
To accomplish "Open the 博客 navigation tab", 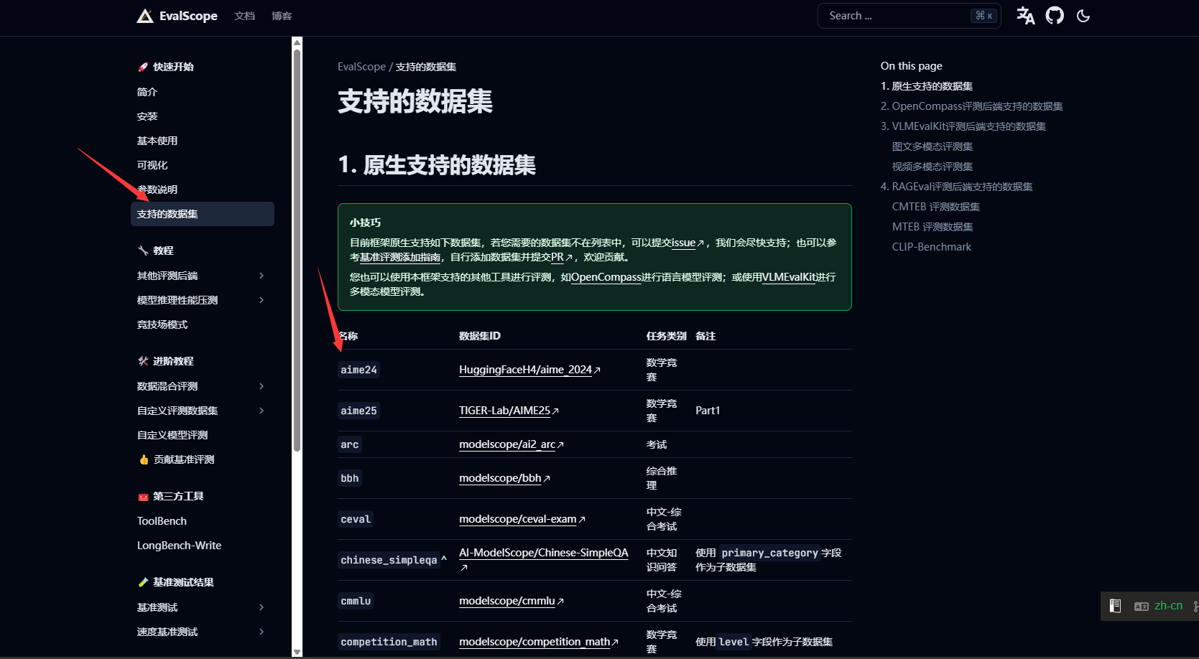I will click(282, 16).
